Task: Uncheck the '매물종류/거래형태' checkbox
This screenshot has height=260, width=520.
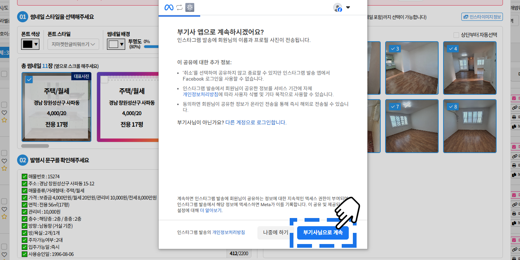Action: click(x=25, y=191)
